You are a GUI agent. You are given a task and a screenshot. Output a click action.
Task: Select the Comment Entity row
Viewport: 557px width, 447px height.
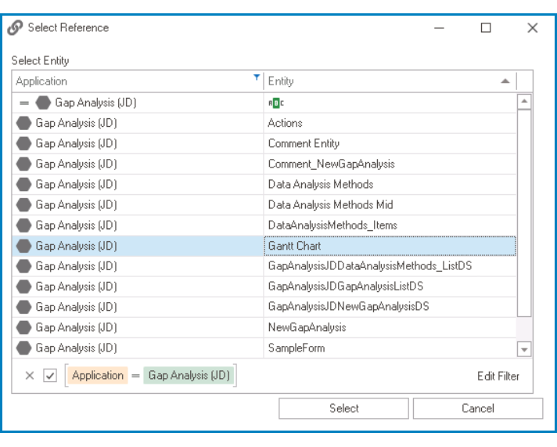(304, 143)
